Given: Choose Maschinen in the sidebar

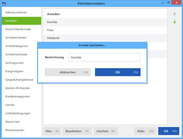Looking at the screenshot, I should (x=21, y=122).
